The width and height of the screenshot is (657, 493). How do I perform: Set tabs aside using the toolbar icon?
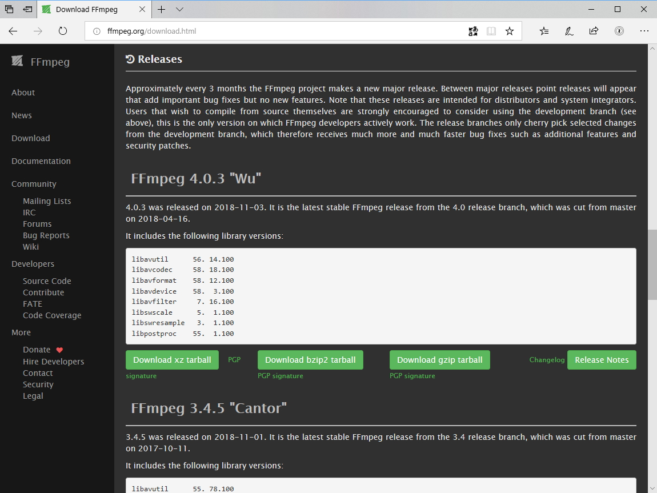point(27,9)
